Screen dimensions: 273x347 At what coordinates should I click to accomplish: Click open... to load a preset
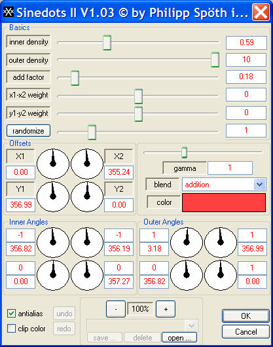[x=179, y=337]
